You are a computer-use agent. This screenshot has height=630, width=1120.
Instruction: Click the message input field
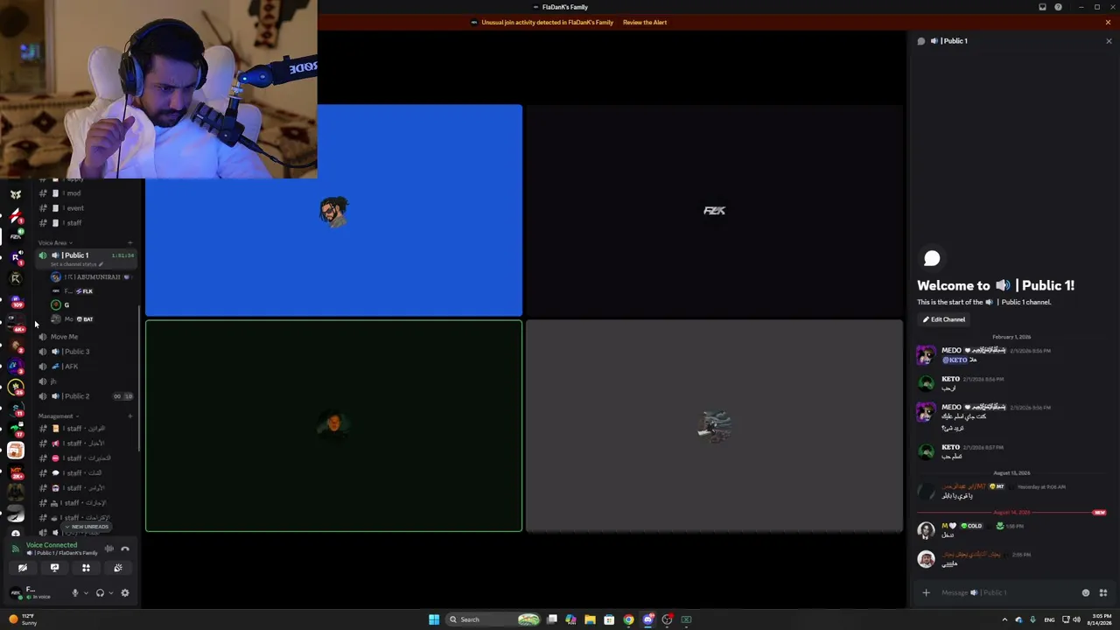(1006, 593)
